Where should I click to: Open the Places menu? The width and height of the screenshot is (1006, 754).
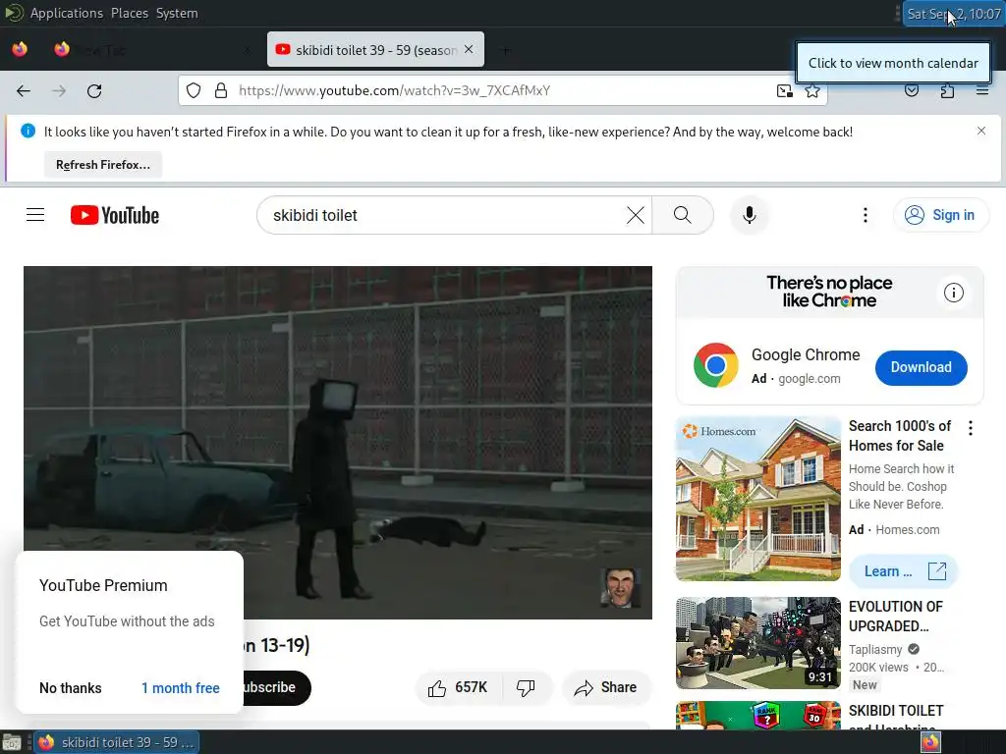click(x=130, y=13)
